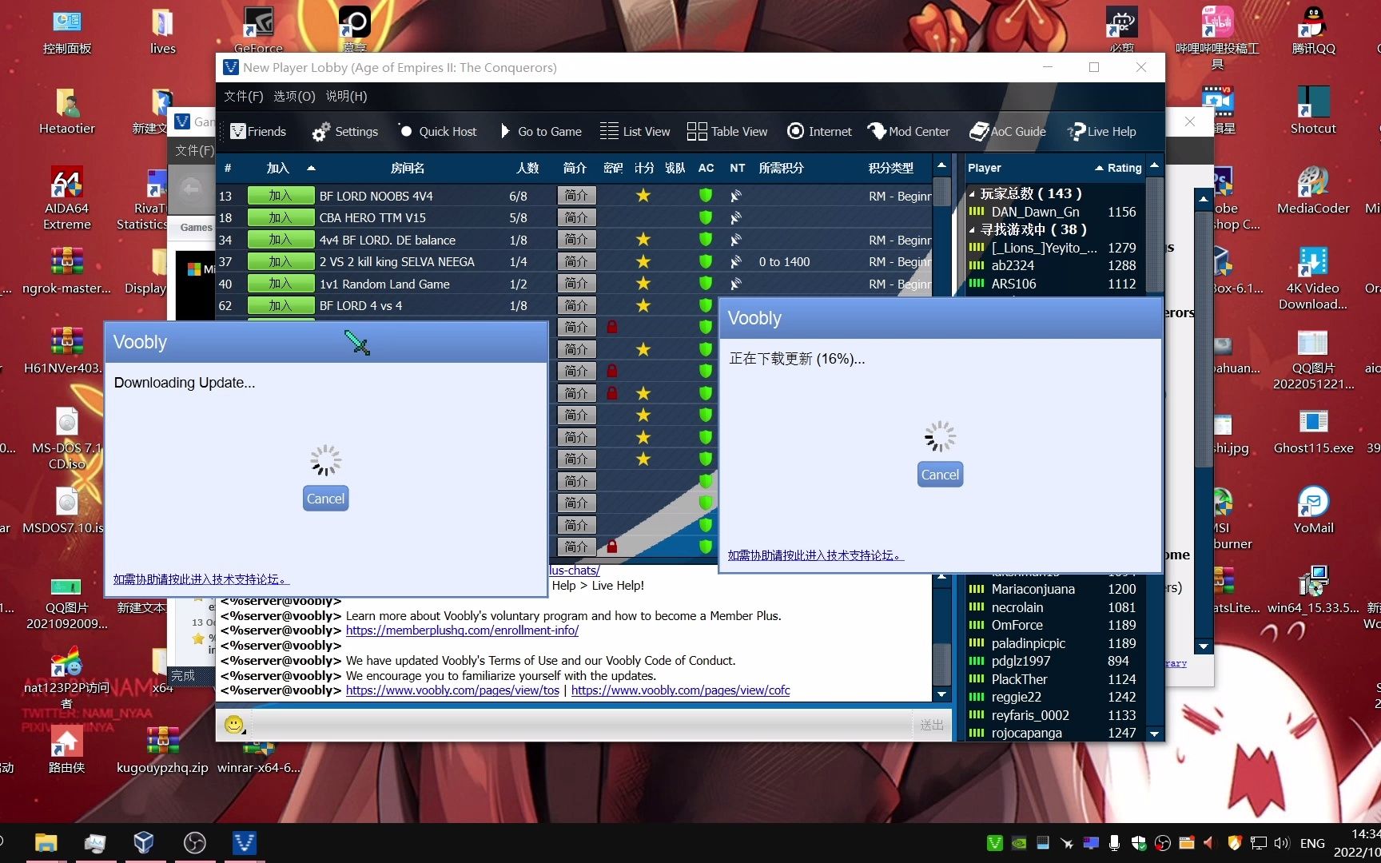The height and width of the screenshot is (863, 1381).
Task: Click rated star icon for BF LORD NOOBS 4V4
Action: (643, 196)
